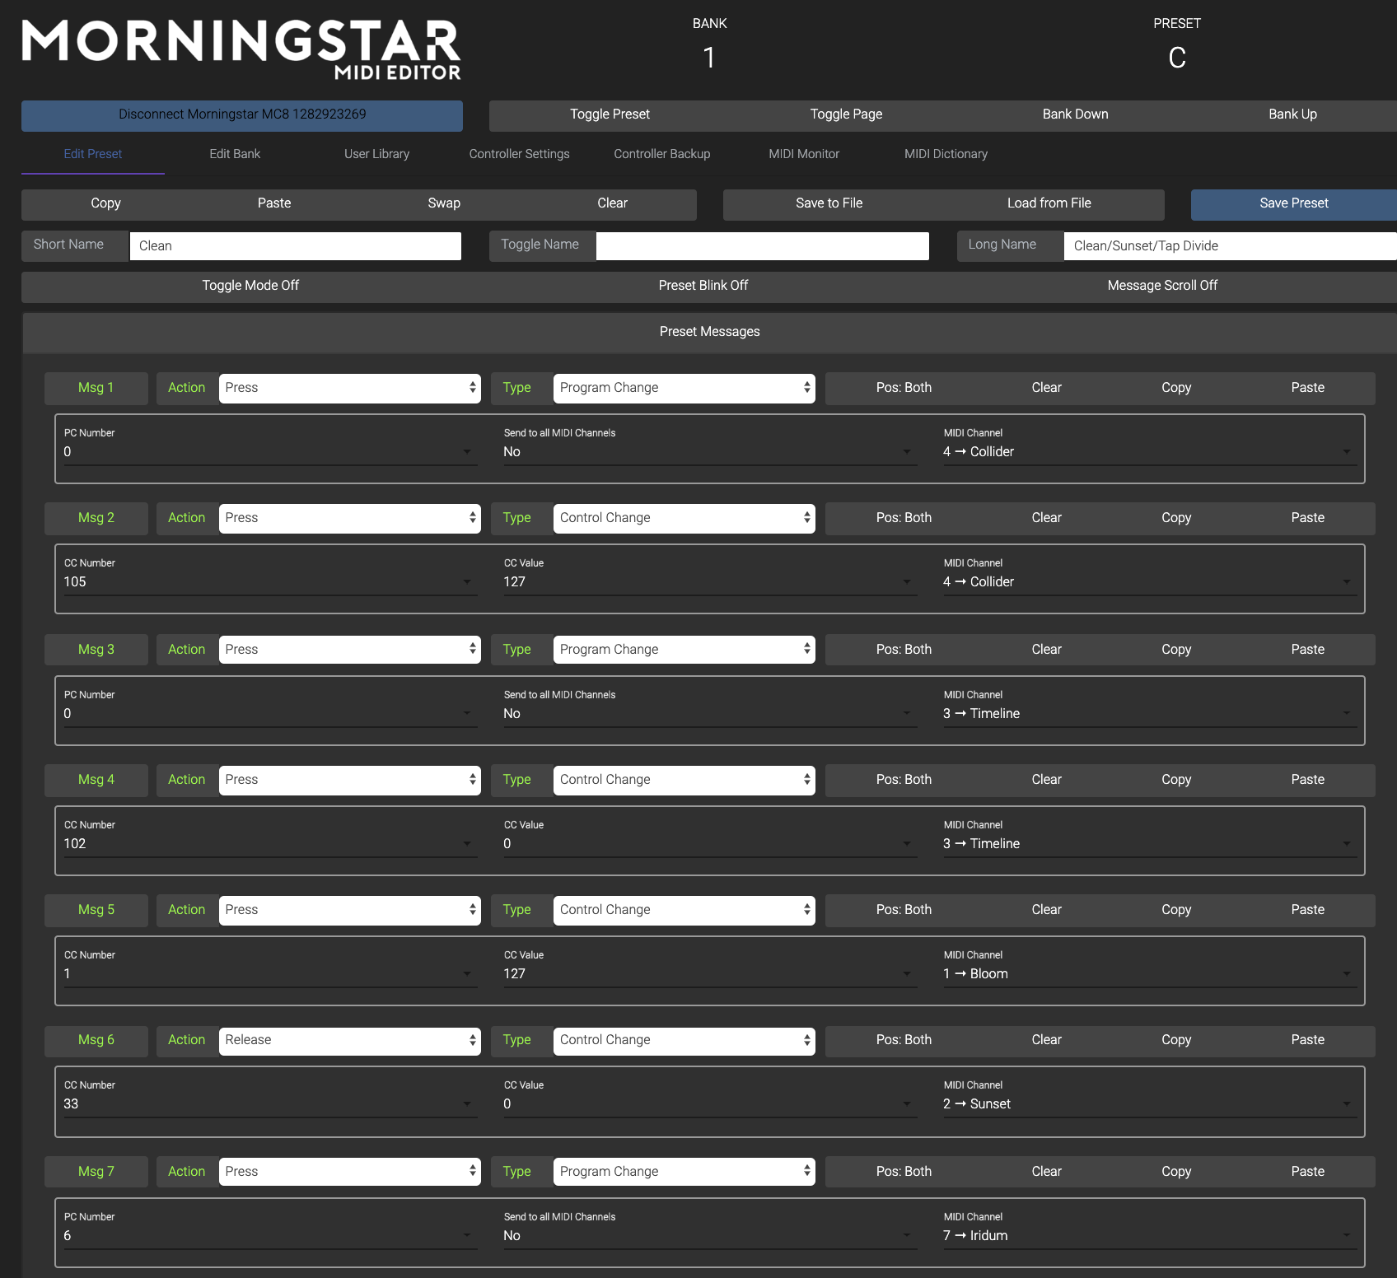1397x1278 pixels.
Task: Click the Save Preset button
Action: (x=1293, y=204)
